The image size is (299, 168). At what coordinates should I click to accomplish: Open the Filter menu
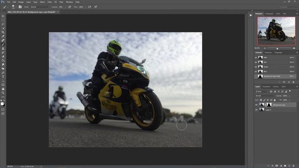click(x=50, y=2)
